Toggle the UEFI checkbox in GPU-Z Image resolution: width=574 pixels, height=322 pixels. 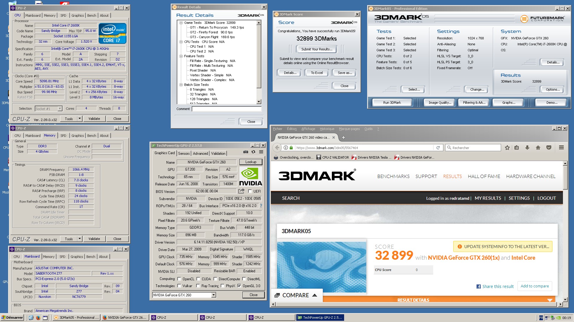[x=250, y=191]
